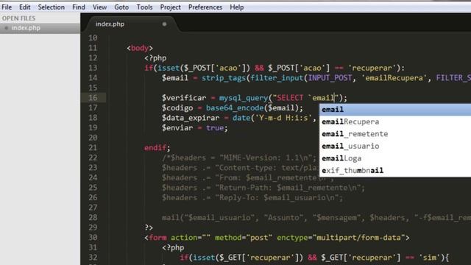
Task: Open the File menu
Action: point(7,7)
